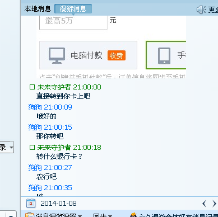Click message 那你转吧
The height and width of the screenshot is (217, 218).
coord(50,136)
